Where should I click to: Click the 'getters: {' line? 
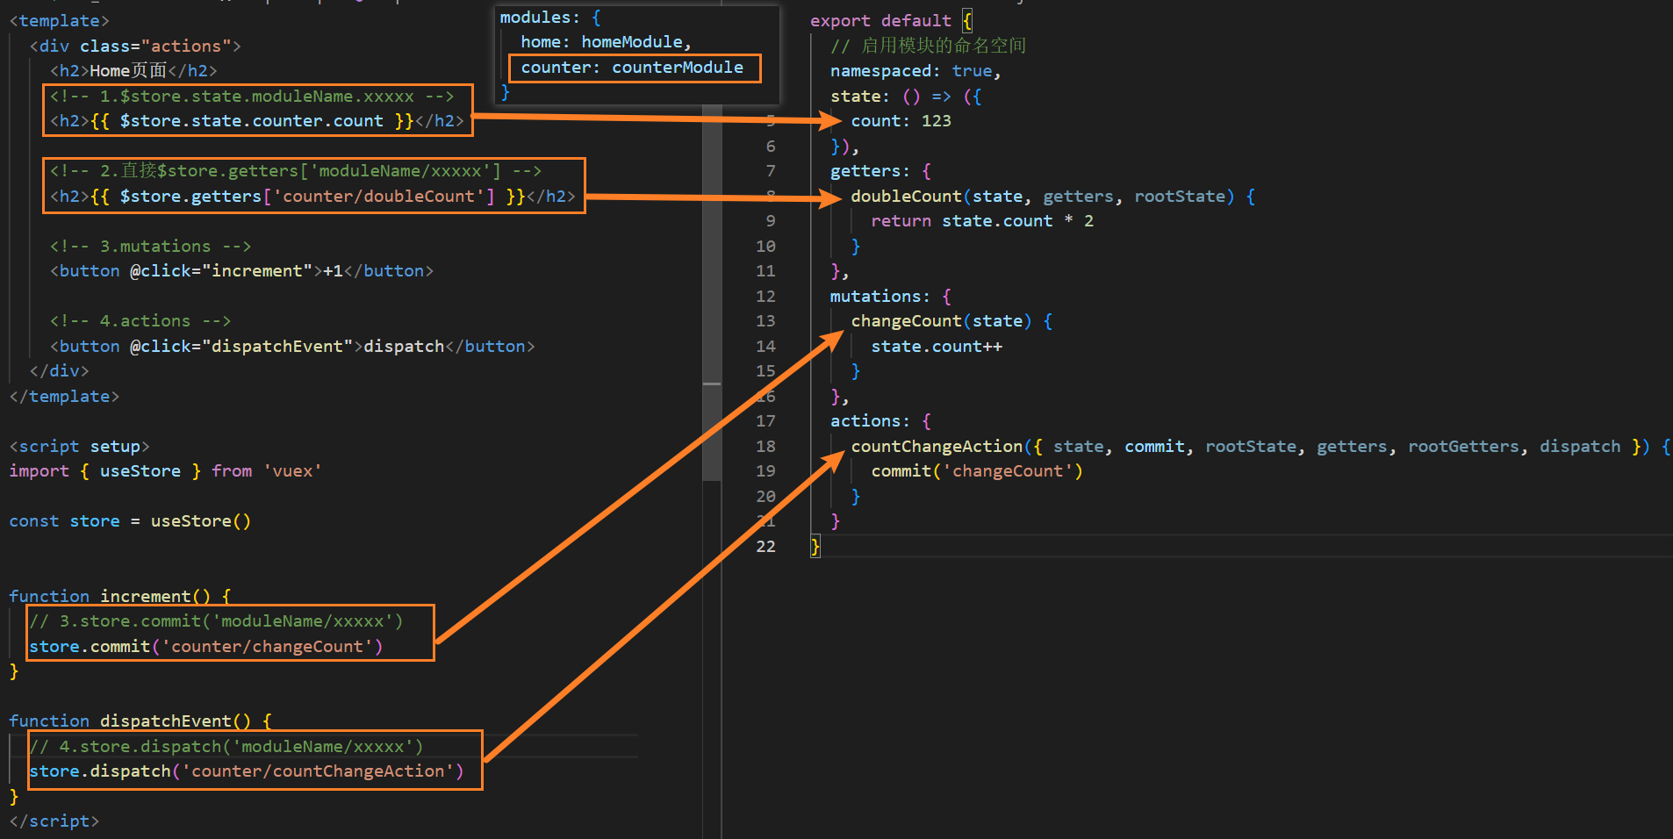click(x=880, y=171)
